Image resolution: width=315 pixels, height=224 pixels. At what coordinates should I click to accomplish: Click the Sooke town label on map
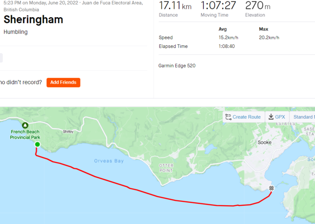point(264,142)
